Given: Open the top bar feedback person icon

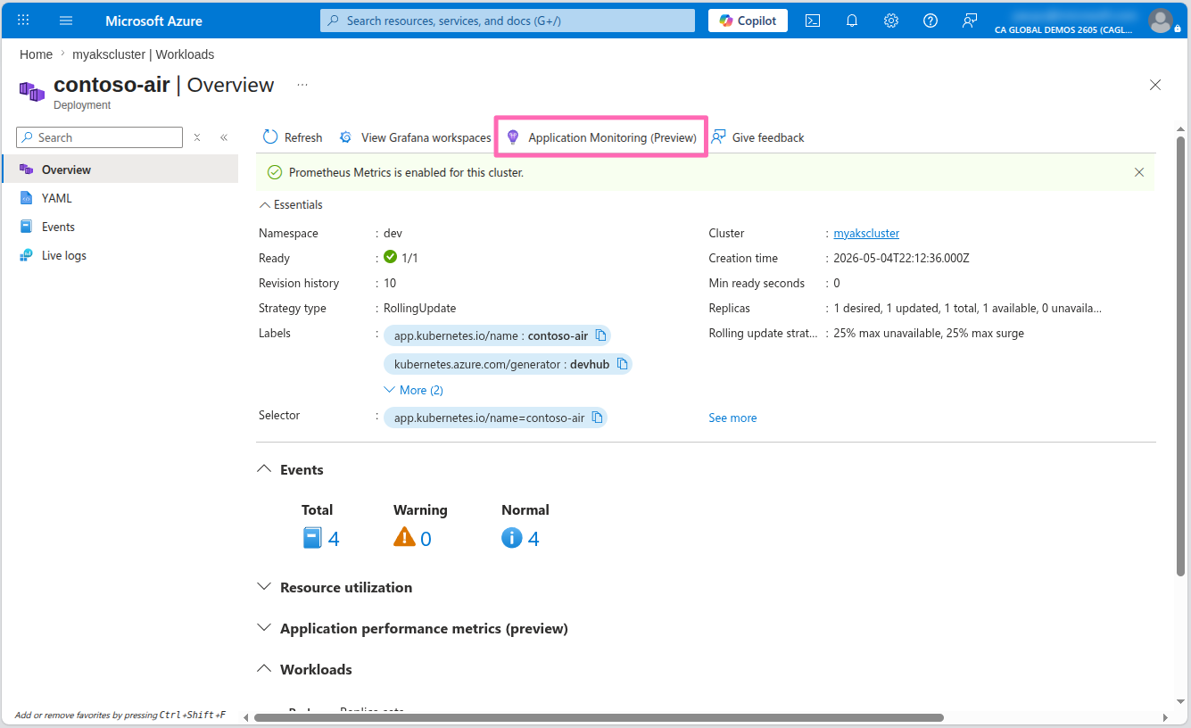Looking at the screenshot, I should (x=970, y=21).
